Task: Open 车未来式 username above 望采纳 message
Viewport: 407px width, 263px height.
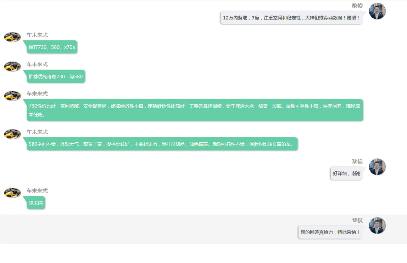Action: [x=37, y=191]
